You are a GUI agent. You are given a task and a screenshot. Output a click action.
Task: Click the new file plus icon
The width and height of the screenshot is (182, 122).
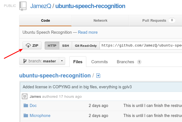tap(98, 76)
